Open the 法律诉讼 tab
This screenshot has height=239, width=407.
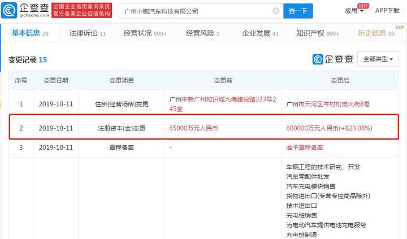click(x=87, y=33)
